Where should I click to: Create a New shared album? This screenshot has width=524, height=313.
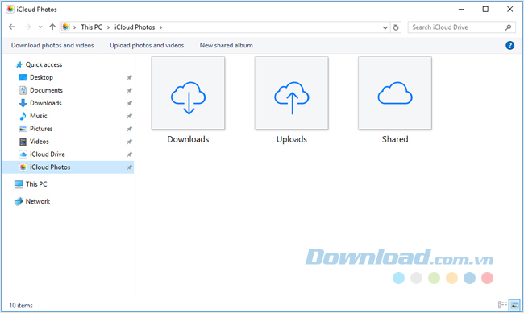(227, 45)
